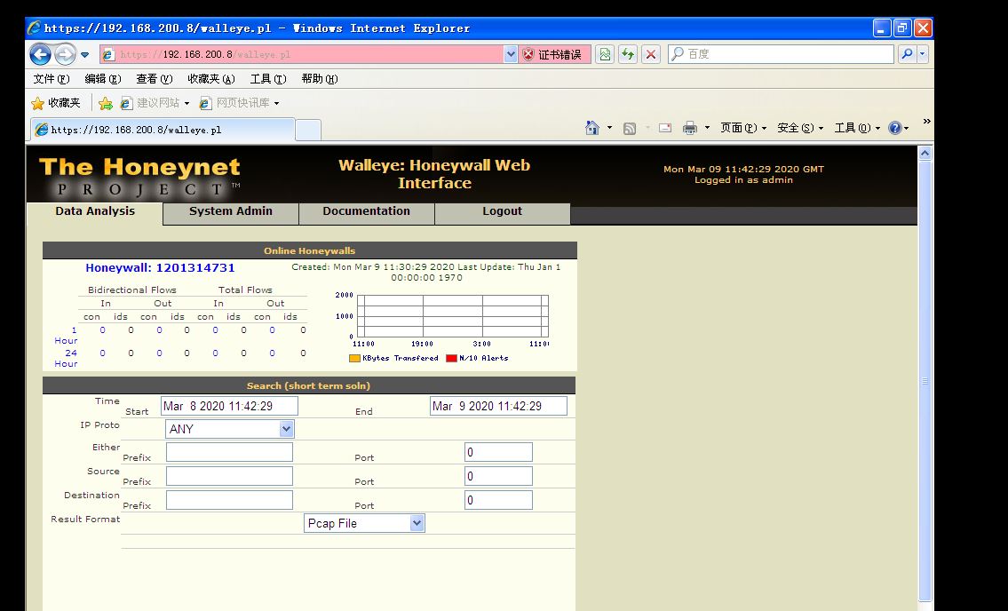Open search provider dropdown arrow

click(x=923, y=55)
